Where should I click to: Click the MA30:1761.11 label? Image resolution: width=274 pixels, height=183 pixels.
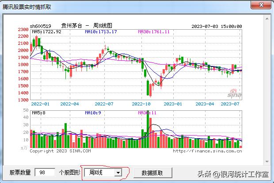tap(154, 32)
